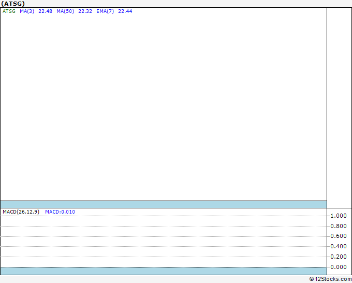The image size is (352, 283).
Task: Click the MA(3) value 22.48
Action: click(45, 11)
